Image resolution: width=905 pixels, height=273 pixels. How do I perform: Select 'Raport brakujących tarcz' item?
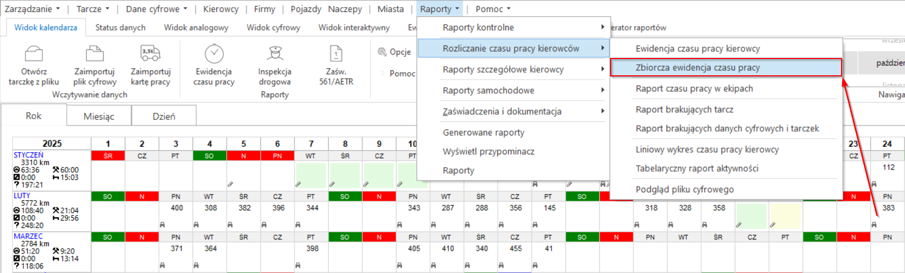pos(726,109)
